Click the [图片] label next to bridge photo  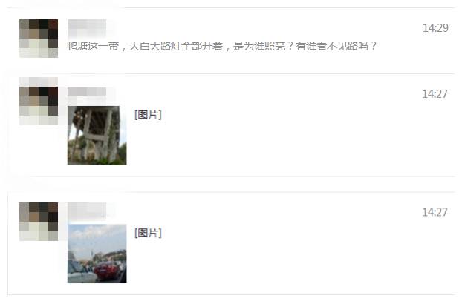tap(148, 115)
